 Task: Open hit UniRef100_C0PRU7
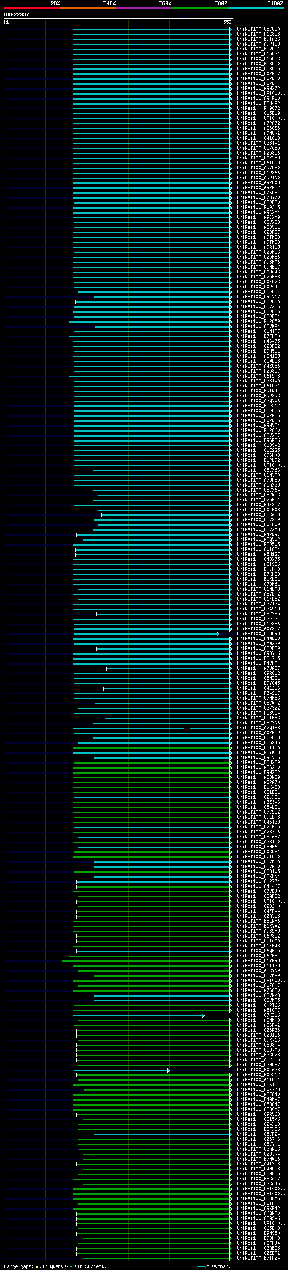[258, 73]
